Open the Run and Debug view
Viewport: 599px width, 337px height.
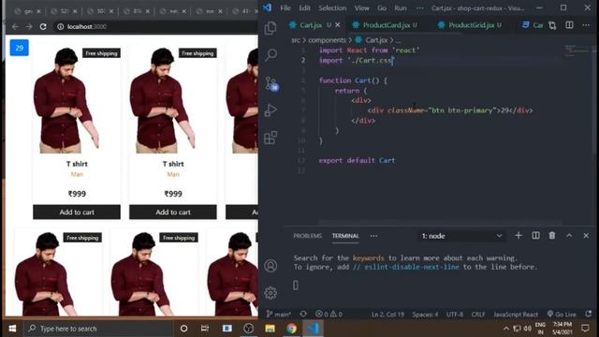(x=270, y=110)
